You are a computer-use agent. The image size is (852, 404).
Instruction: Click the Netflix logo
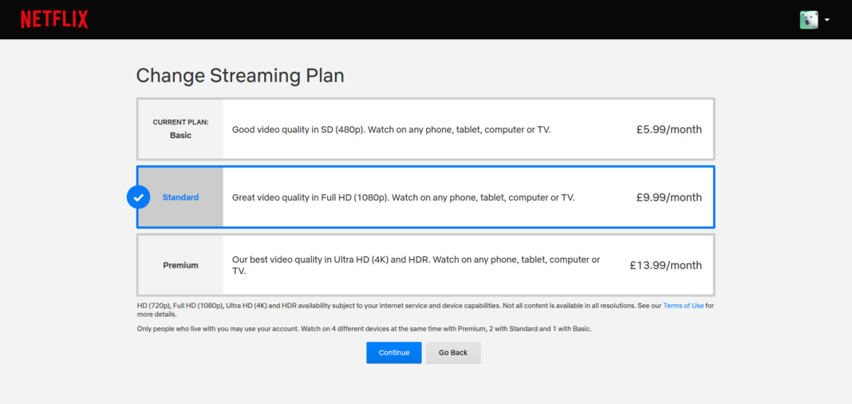coord(54,19)
